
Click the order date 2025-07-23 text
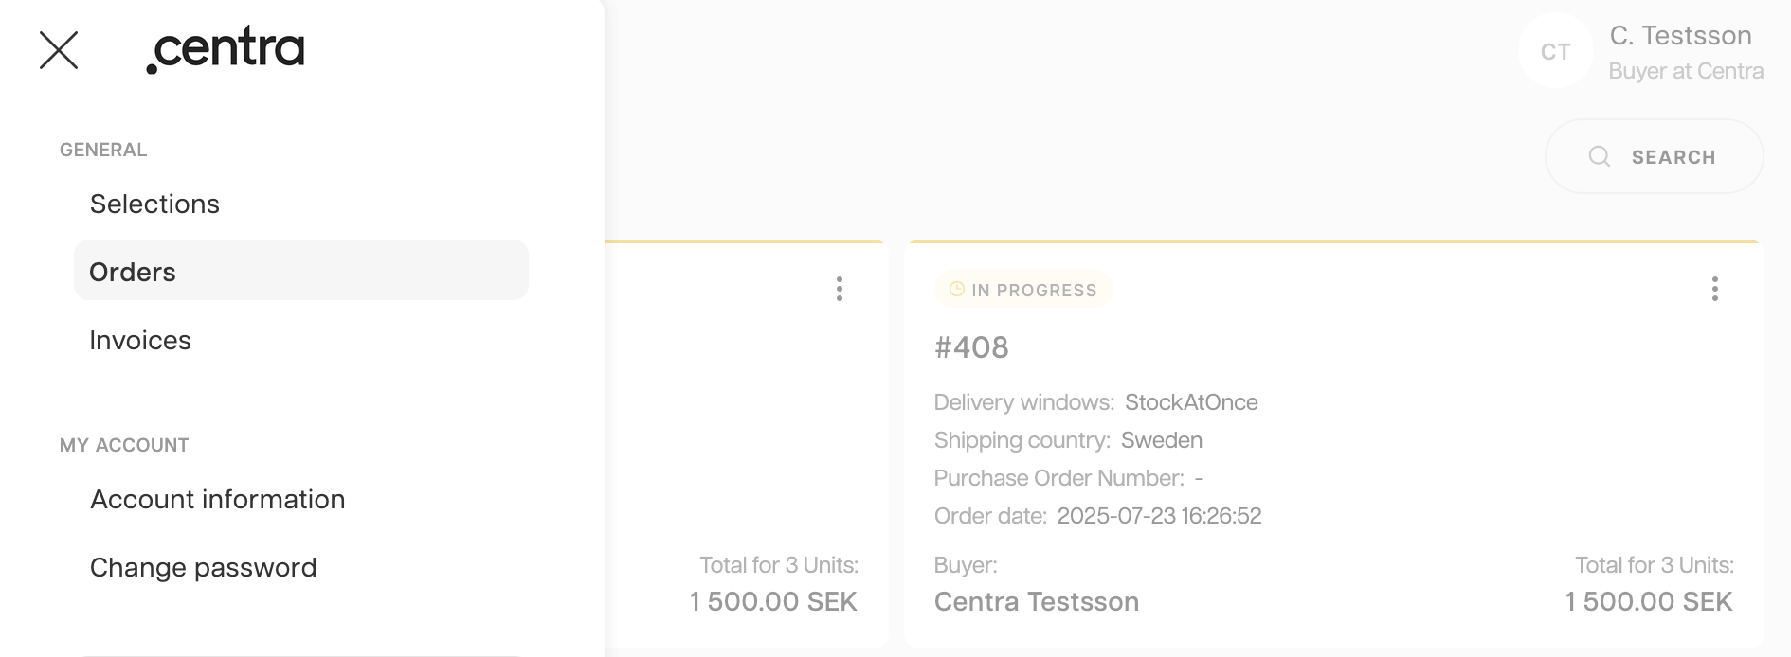pyautogui.click(x=1159, y=516)
